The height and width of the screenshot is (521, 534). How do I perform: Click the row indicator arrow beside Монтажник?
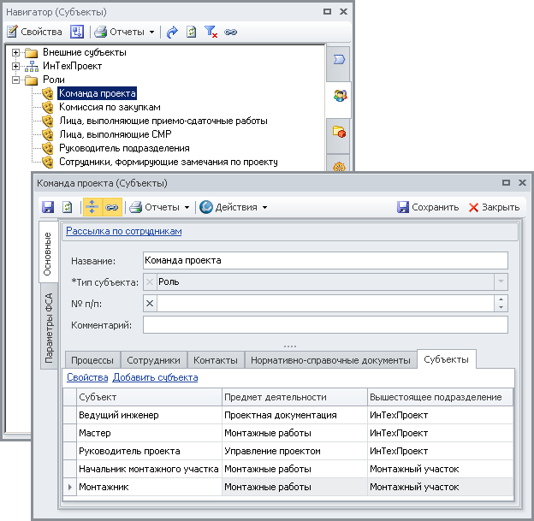[70, 487]
